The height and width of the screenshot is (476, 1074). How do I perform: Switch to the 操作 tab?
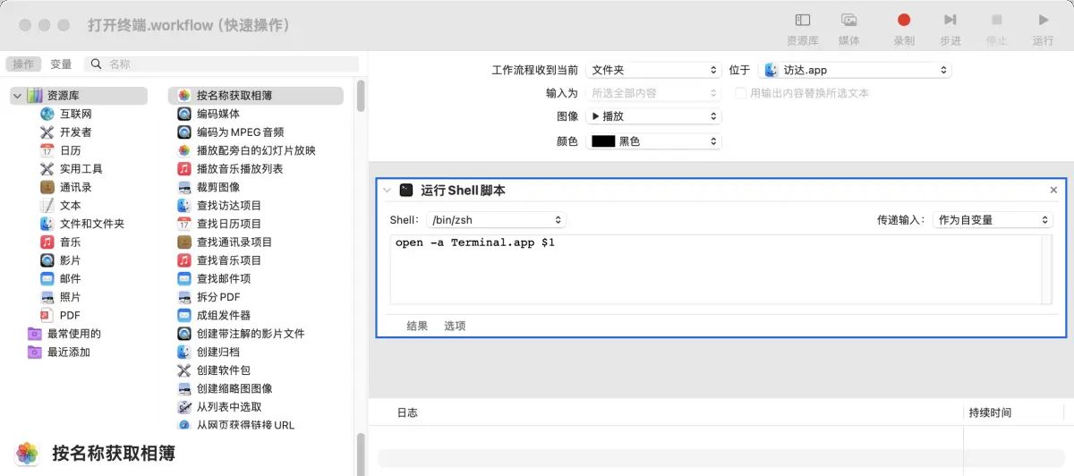[23, 64]
